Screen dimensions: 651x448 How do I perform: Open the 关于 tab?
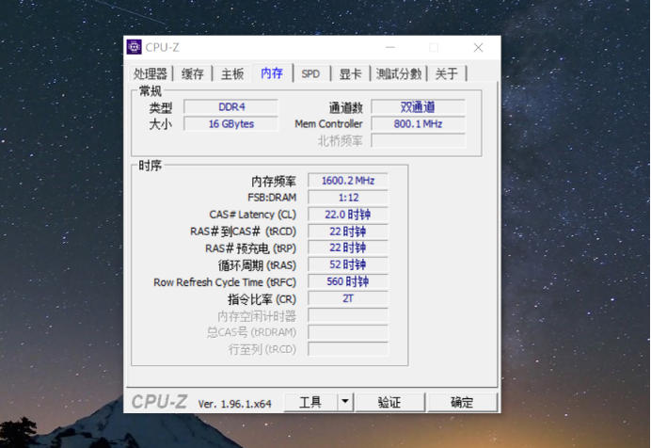[x=447, y=74]
